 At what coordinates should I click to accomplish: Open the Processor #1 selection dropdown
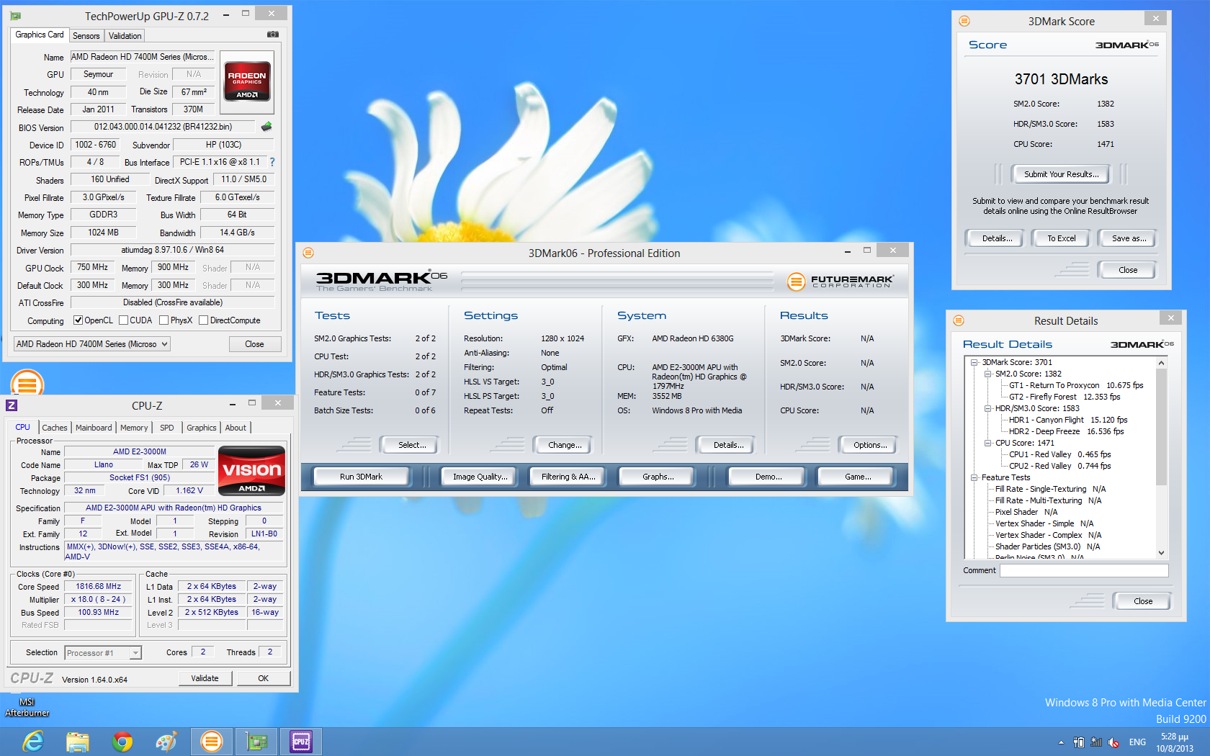[x=103, y=653]
